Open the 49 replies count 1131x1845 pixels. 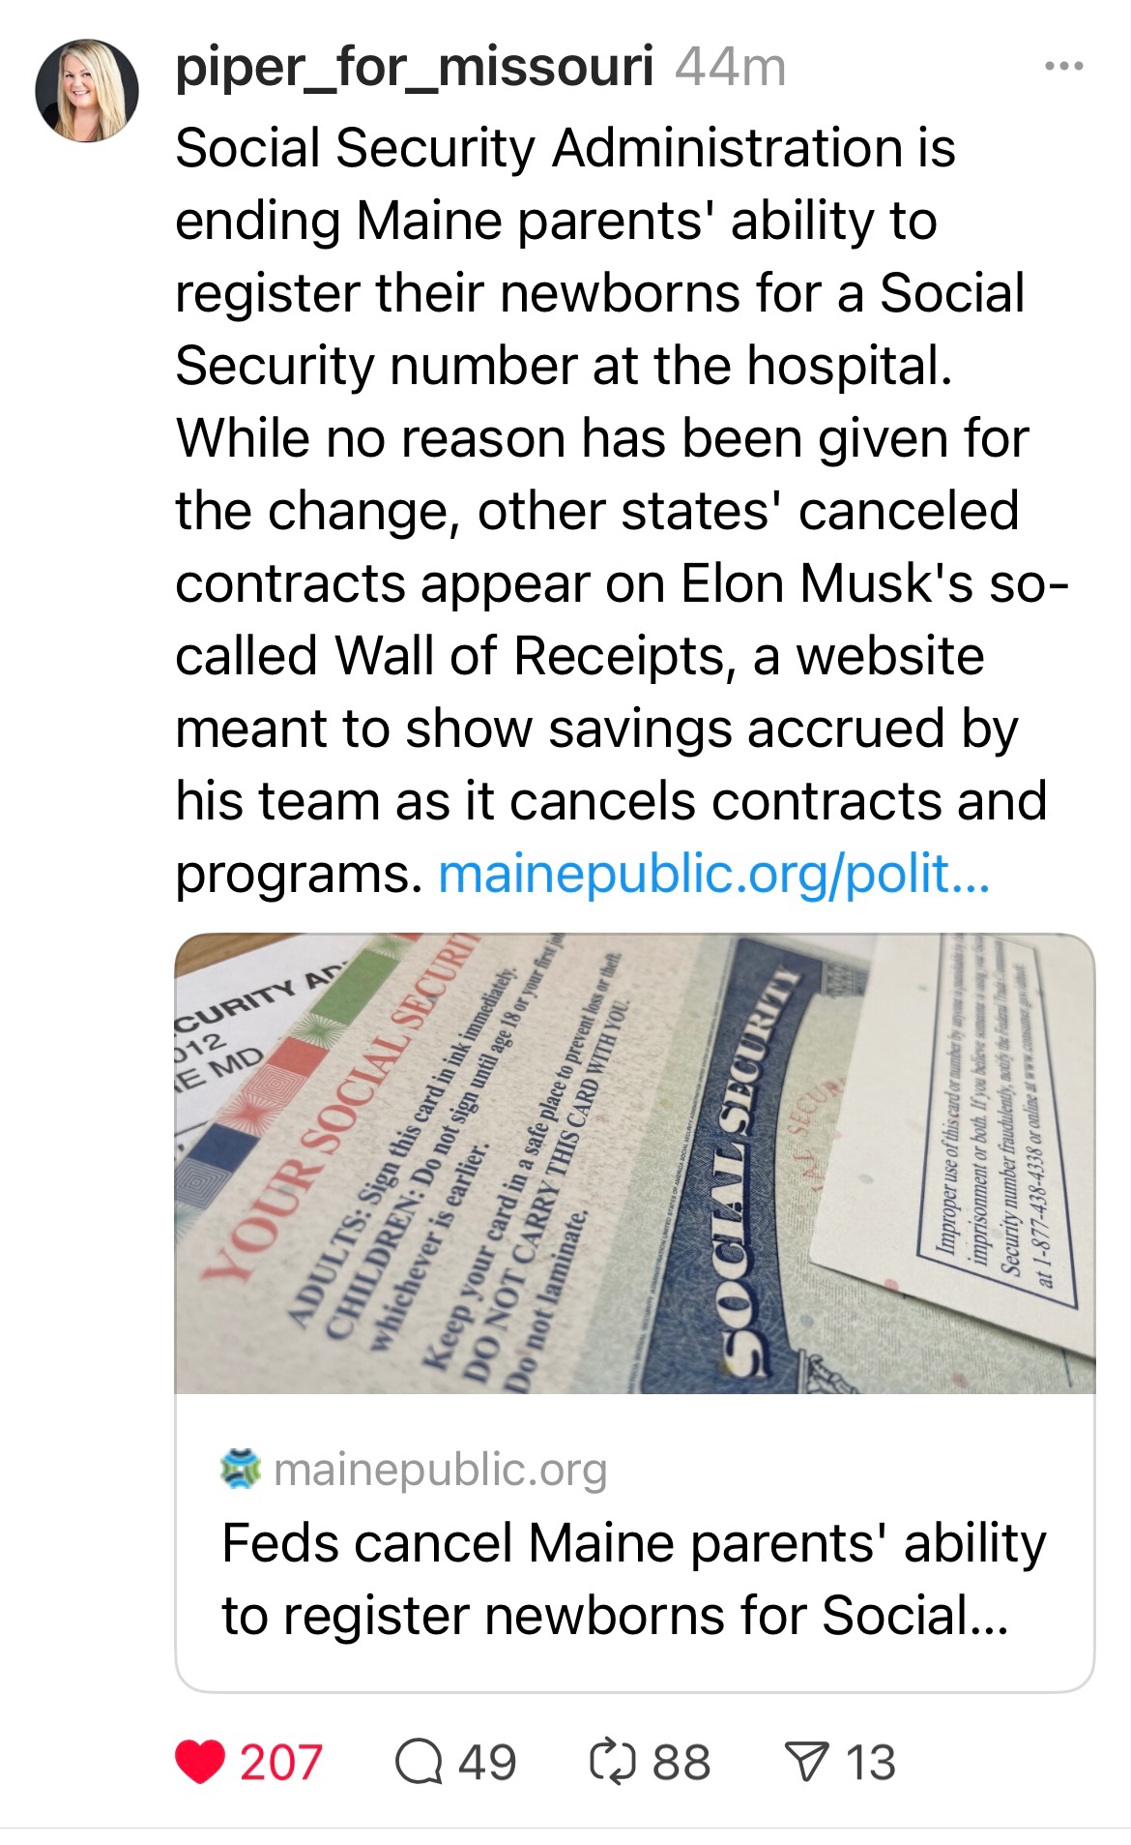(487, 1762)
